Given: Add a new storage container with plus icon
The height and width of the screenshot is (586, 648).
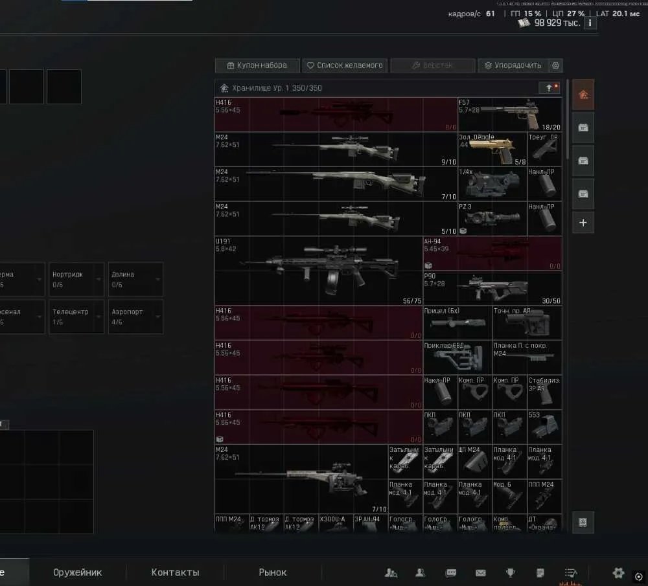Looking at the screenshot, I should tap(583, 223).
